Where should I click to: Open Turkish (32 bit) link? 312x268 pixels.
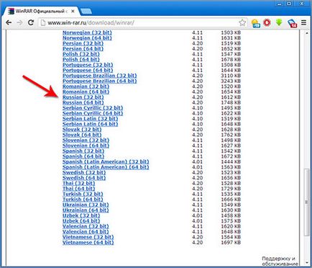[83, 194]
